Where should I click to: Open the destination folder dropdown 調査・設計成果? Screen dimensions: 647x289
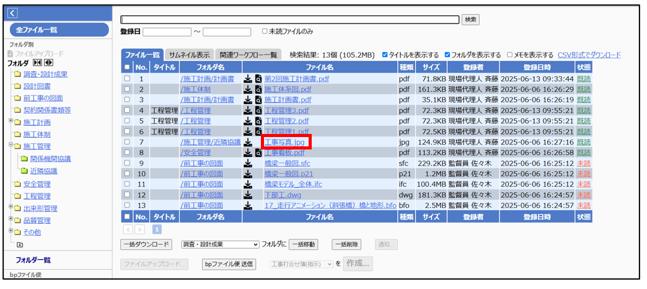coord(220,245)
